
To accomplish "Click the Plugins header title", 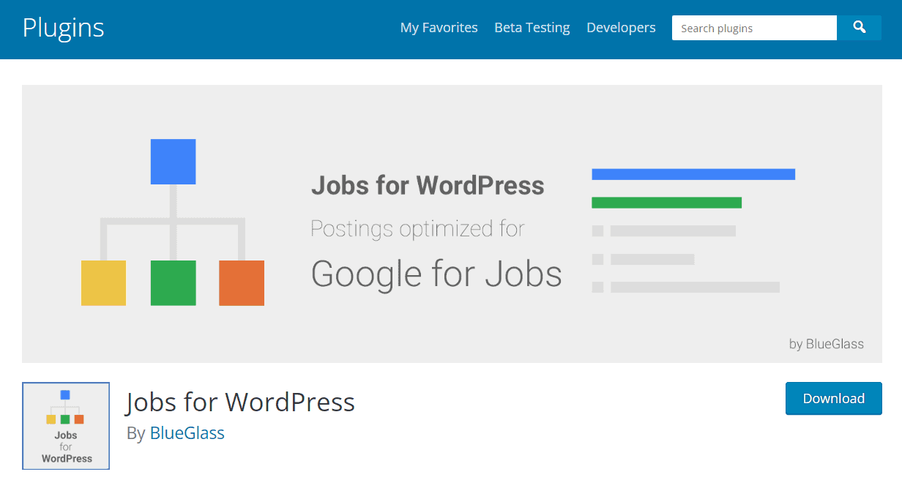I will click(63, 28).
